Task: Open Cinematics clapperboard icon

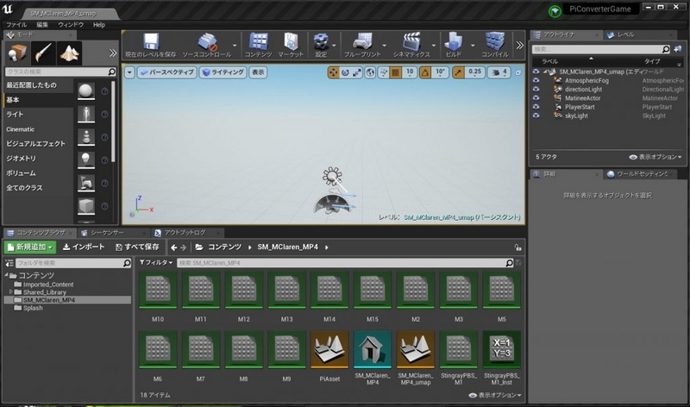Action: coord(411,45)
